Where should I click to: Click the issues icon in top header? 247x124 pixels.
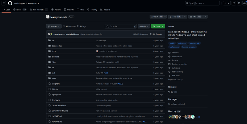pyautogui.click(x=234, y=3)
